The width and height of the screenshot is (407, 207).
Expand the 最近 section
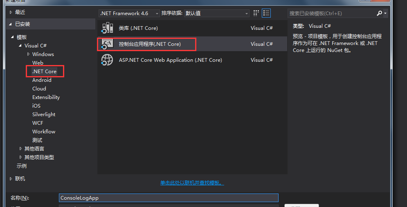[11, 12]
